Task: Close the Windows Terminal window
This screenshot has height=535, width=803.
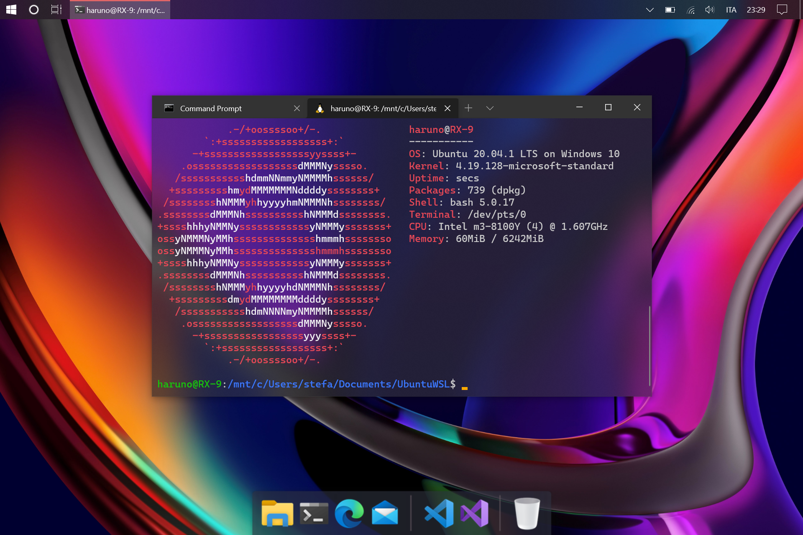Action: coord(637,107)
